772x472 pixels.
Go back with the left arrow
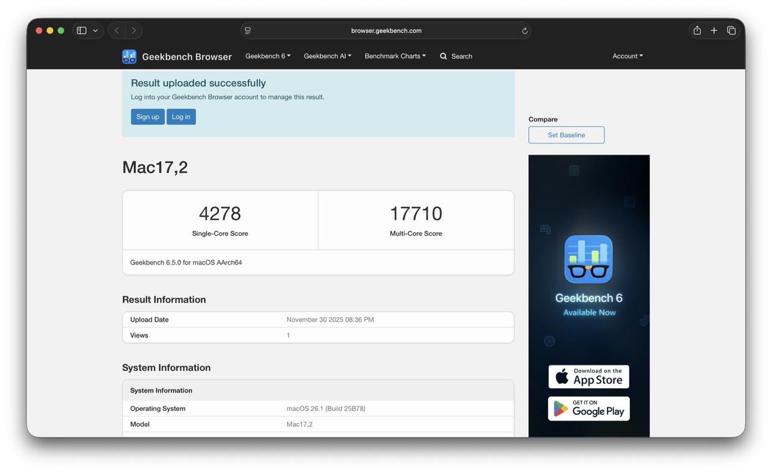(117, 31)
